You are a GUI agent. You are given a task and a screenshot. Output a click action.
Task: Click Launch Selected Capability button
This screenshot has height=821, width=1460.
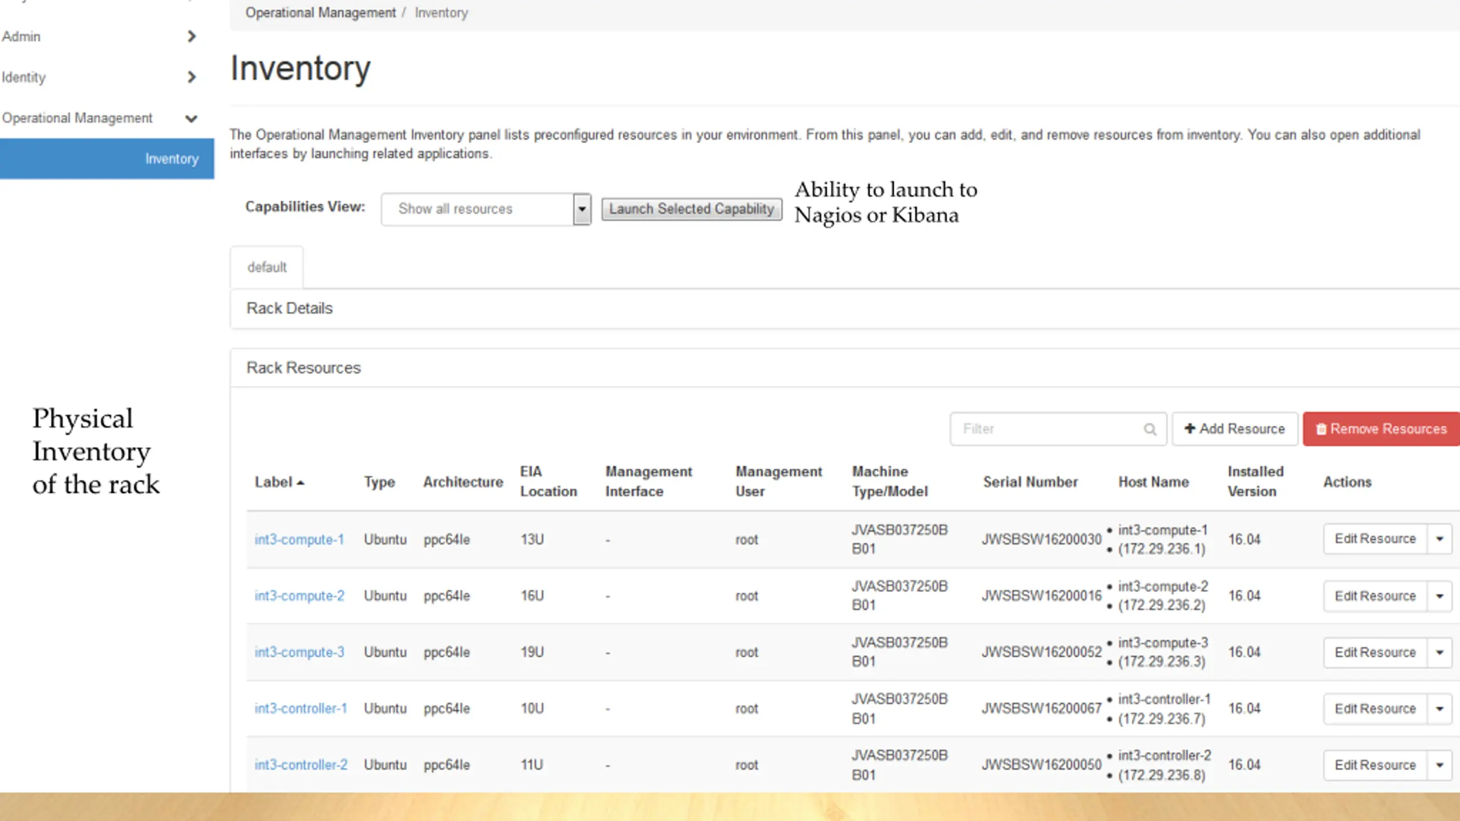point(692,209)
